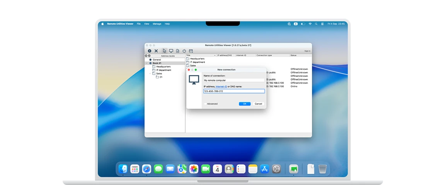The image size is (436, 185).
Task: Click the Online status entry
Action: click(x=294, y=86)
